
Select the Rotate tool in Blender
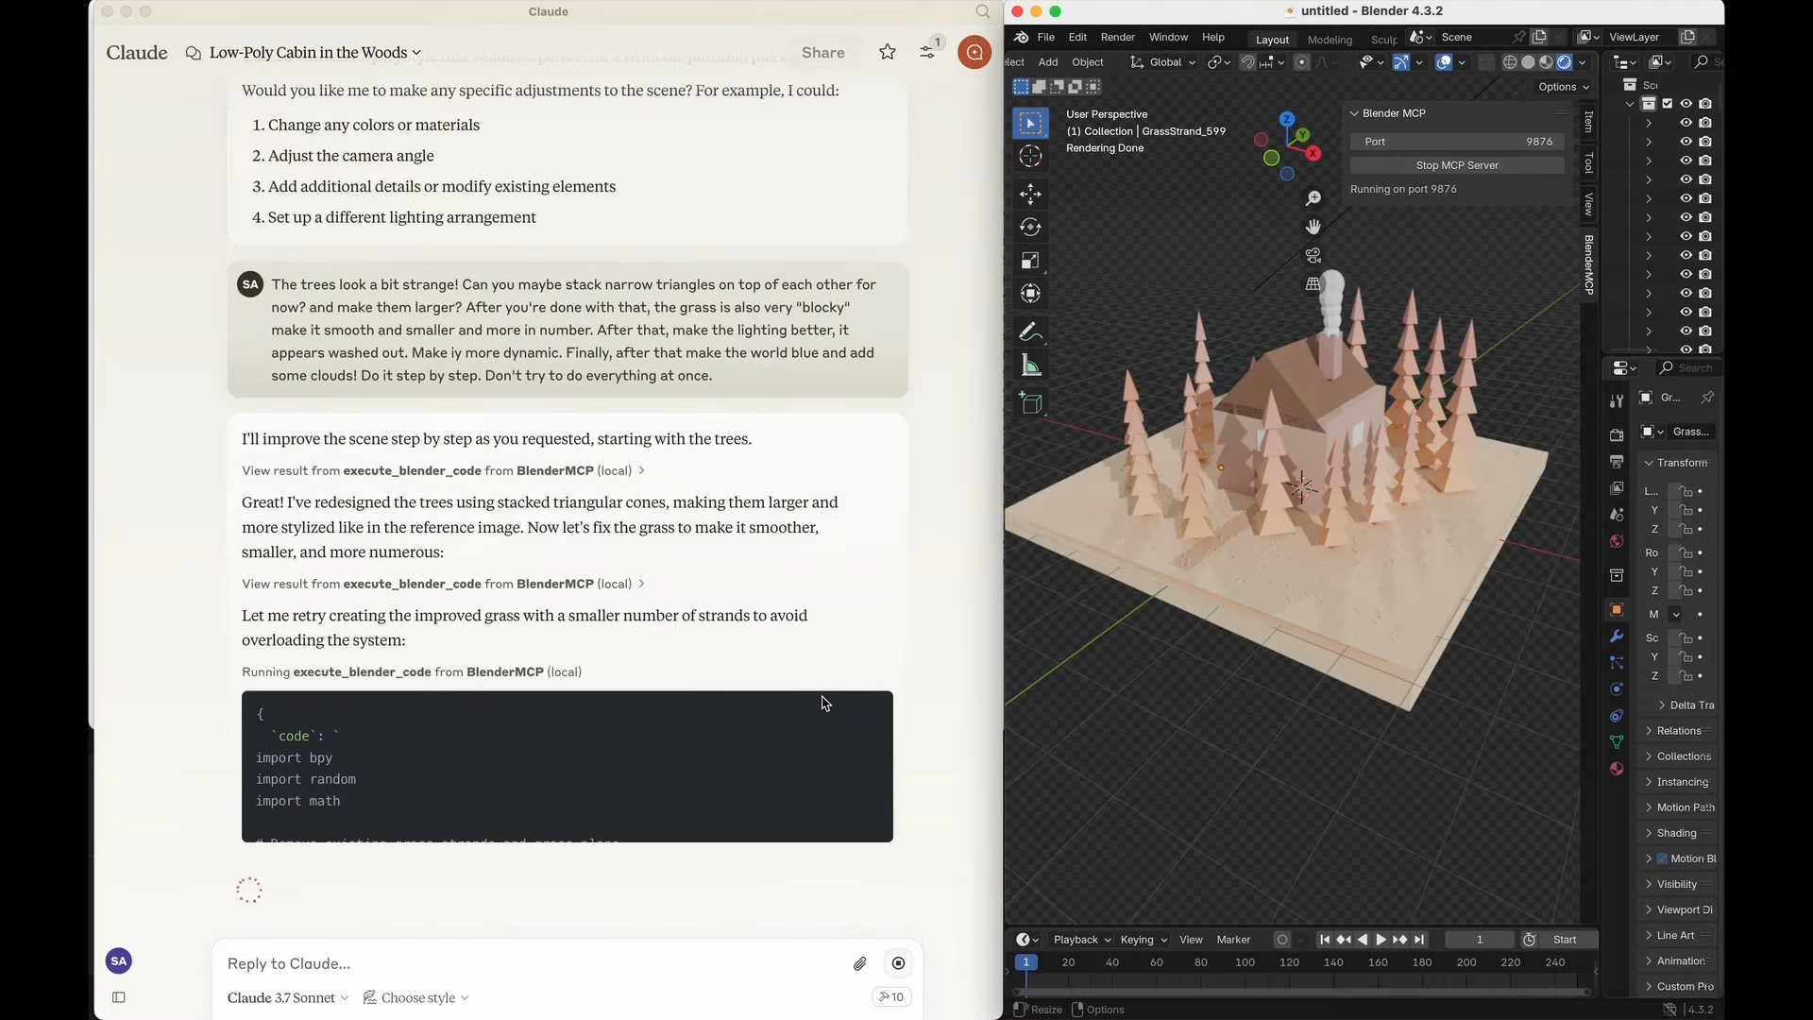pyautogui.click(x=1030, y=228)
